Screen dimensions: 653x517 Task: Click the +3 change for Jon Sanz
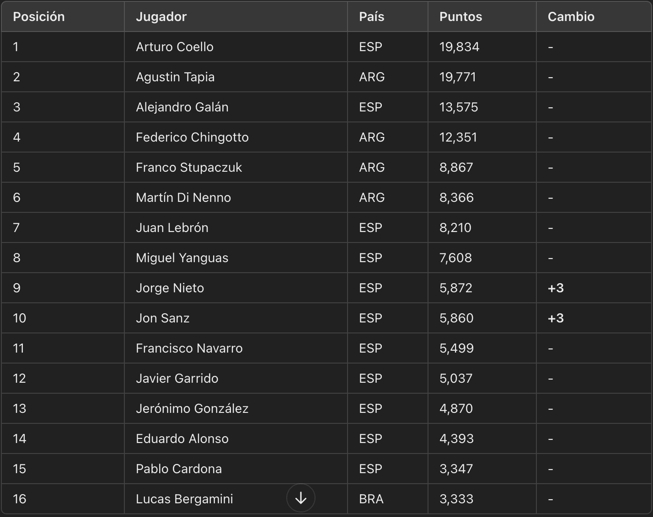(556, 318)
